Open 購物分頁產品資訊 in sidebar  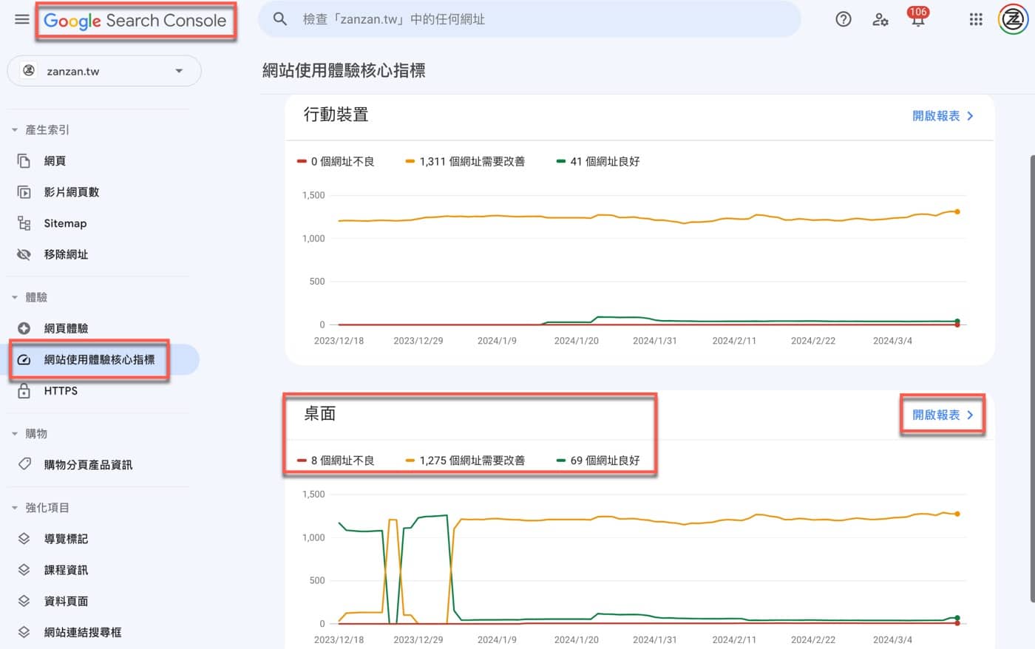[x=88, y=465]
